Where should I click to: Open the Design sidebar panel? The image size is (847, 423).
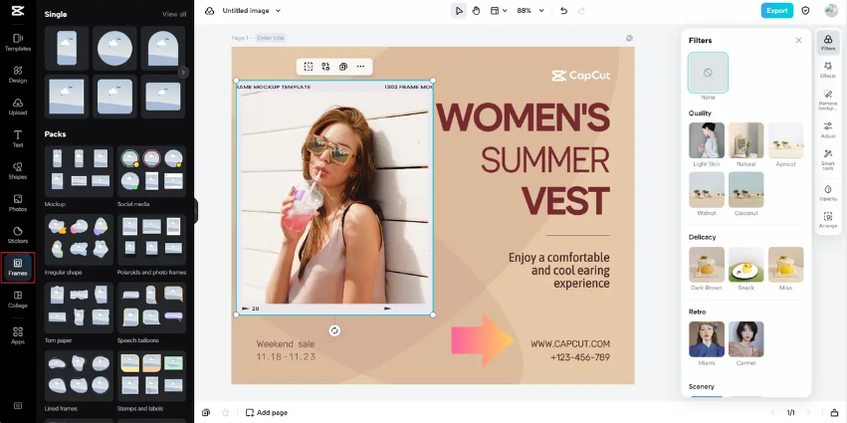(x=18, y=75)
